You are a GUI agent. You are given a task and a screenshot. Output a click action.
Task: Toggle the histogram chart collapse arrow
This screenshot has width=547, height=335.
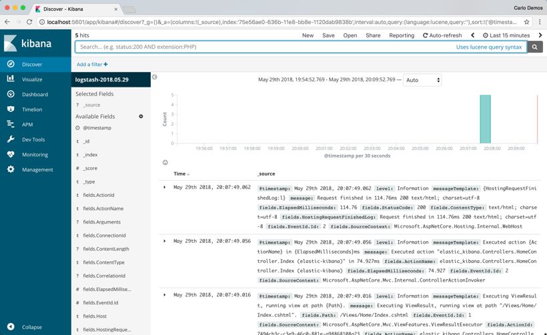click(x=165, y=162)
